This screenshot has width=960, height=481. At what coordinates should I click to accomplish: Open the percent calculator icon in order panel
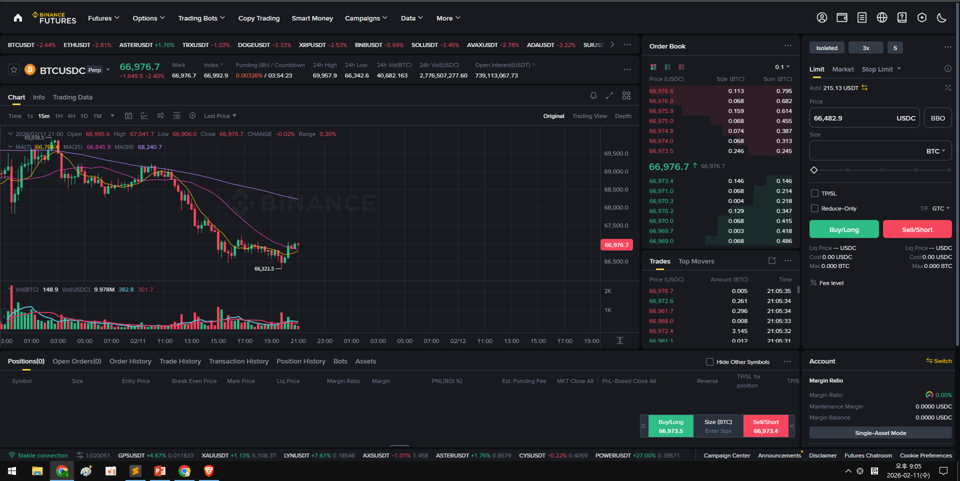tap(948, 88)
